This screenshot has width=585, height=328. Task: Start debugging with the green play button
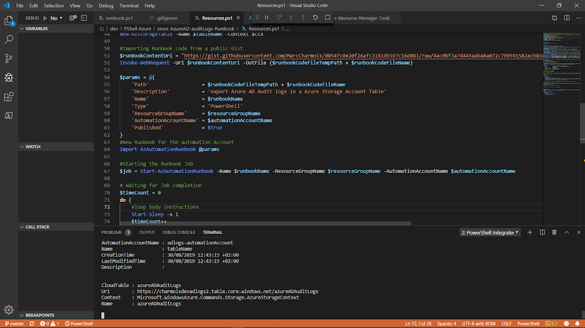point(45,18)
